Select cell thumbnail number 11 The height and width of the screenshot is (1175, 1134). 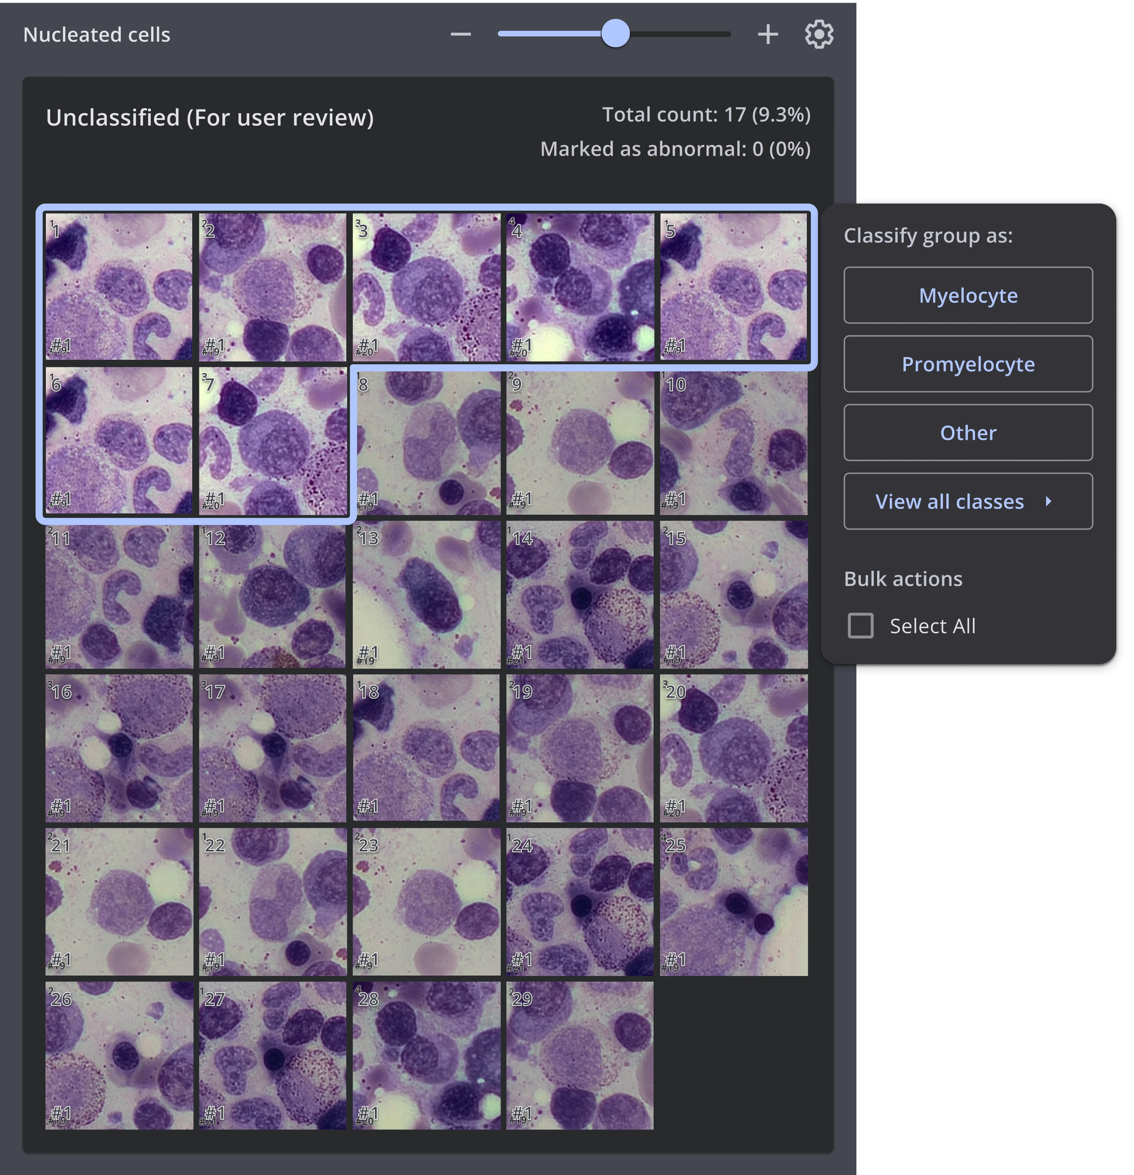click(x=119, y=595)
